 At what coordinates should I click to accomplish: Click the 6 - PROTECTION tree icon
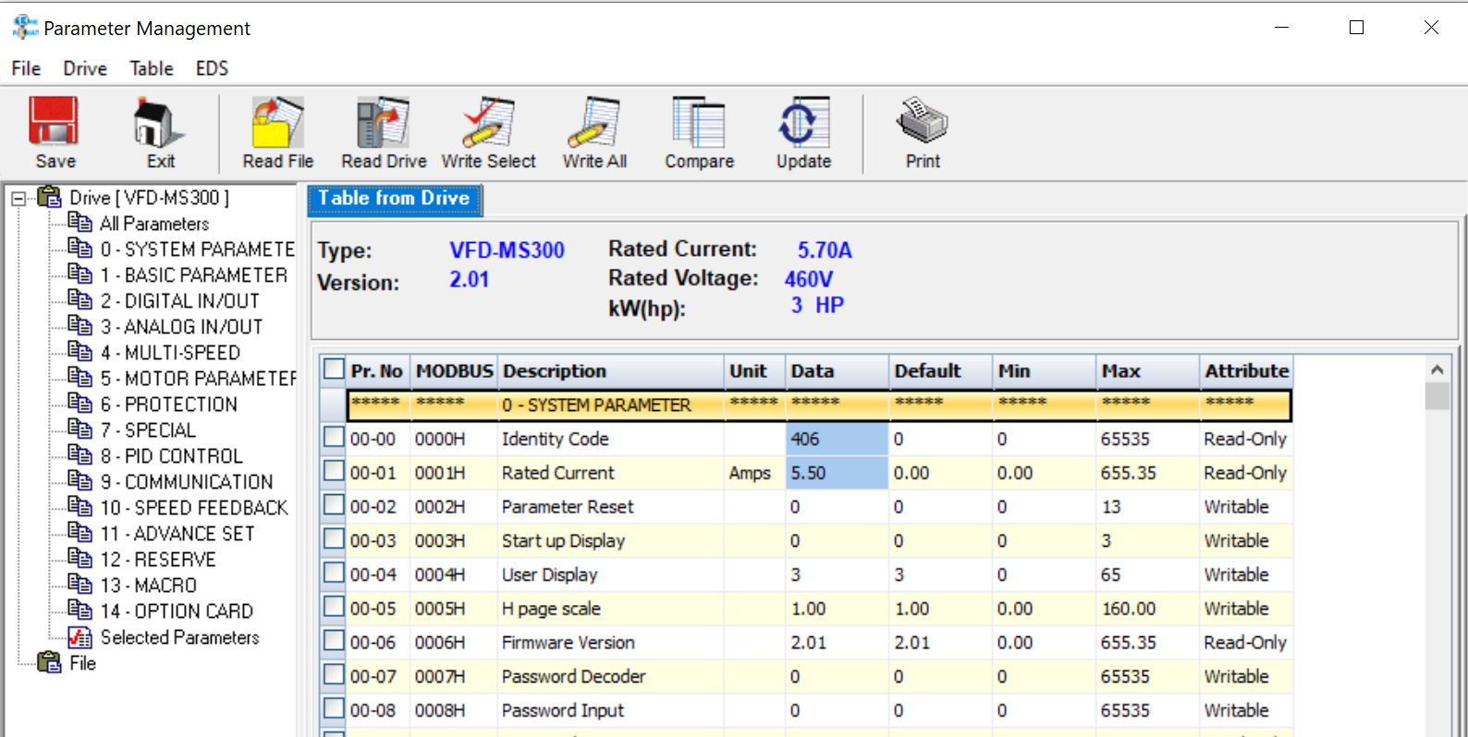tap(80, 404)
